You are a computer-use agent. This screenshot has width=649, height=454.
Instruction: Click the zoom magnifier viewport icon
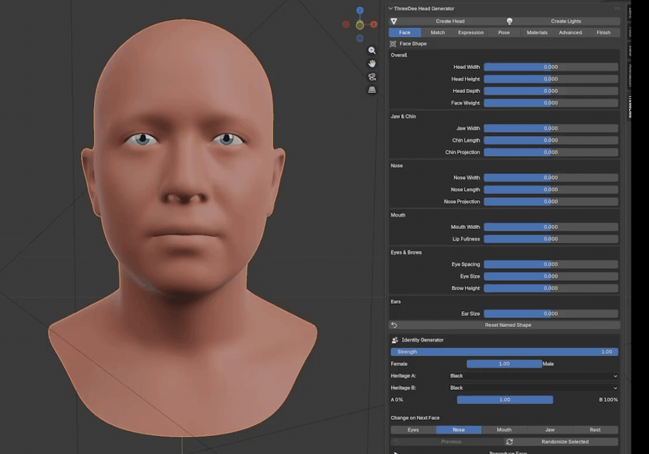tap(372, 51)
